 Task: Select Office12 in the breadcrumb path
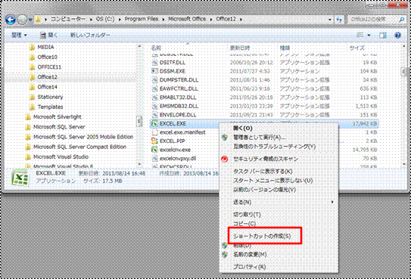pos(226,19)
